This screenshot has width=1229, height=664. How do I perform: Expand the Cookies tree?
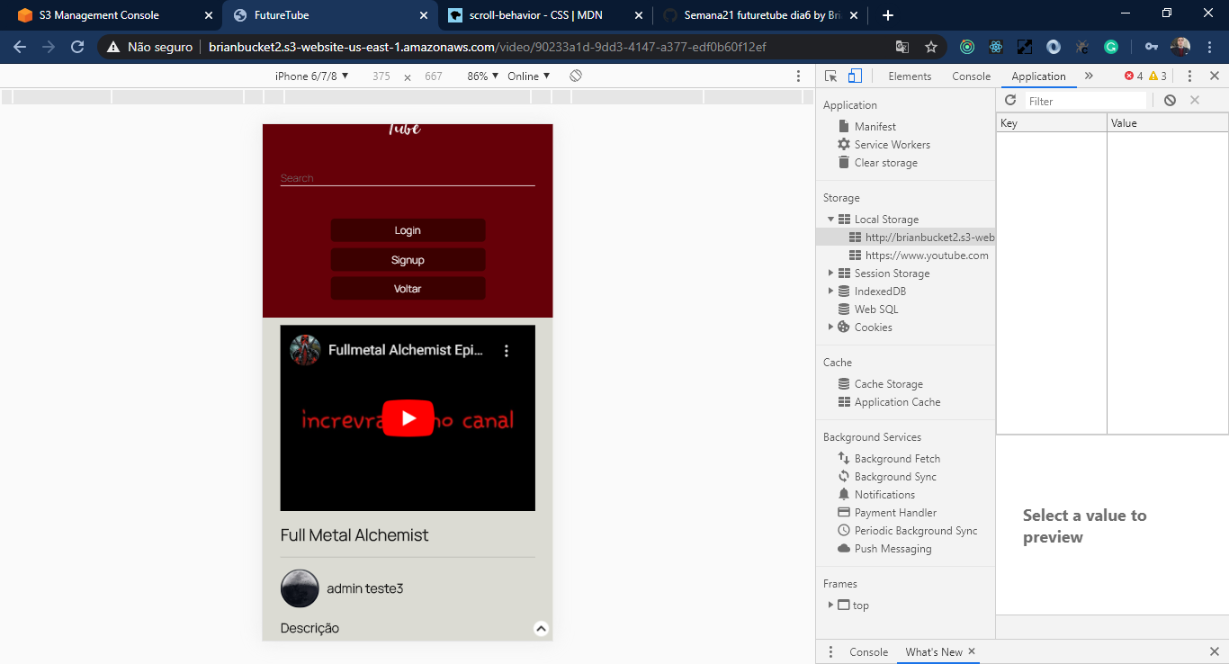point(831,328)
